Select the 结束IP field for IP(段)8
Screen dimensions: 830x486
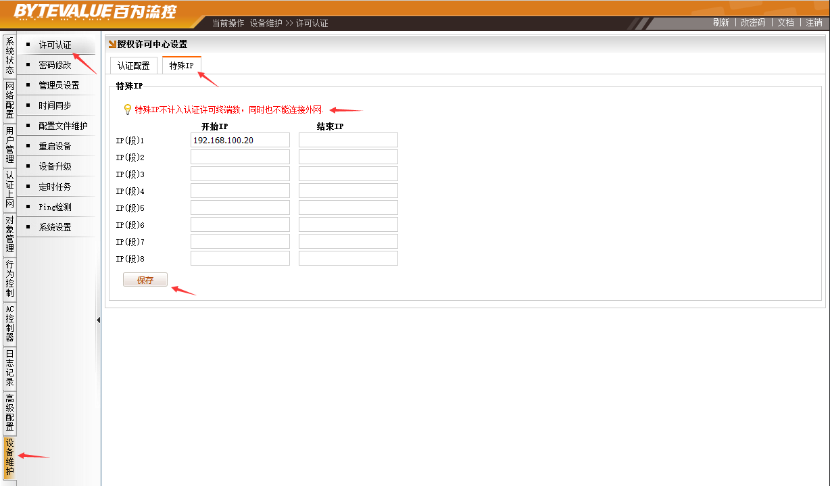coord(348,258)
